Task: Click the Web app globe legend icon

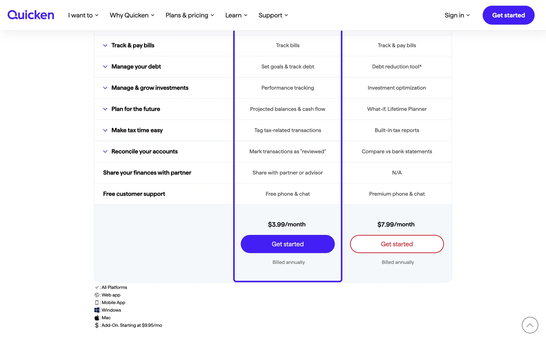Action: pos(97,295)
